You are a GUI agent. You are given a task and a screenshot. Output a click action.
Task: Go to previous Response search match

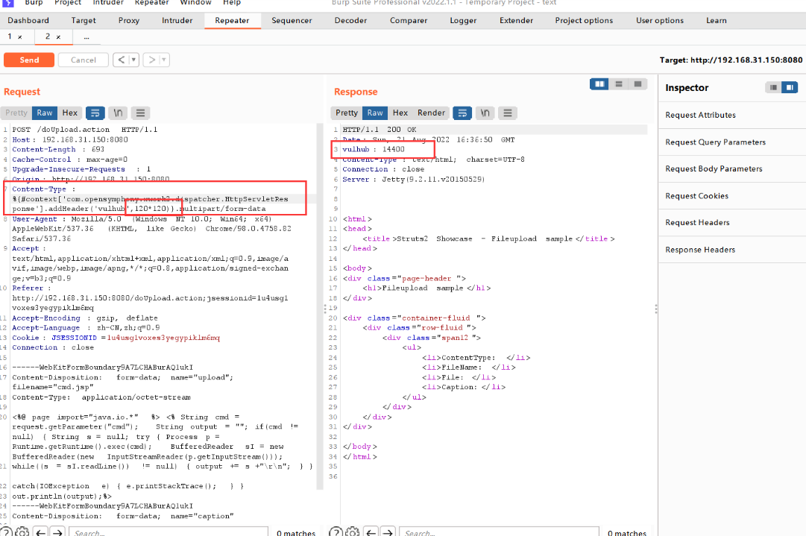pos(371,532)
